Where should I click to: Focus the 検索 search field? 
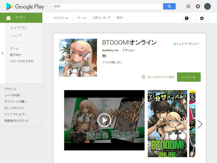(x=107, y=6)
